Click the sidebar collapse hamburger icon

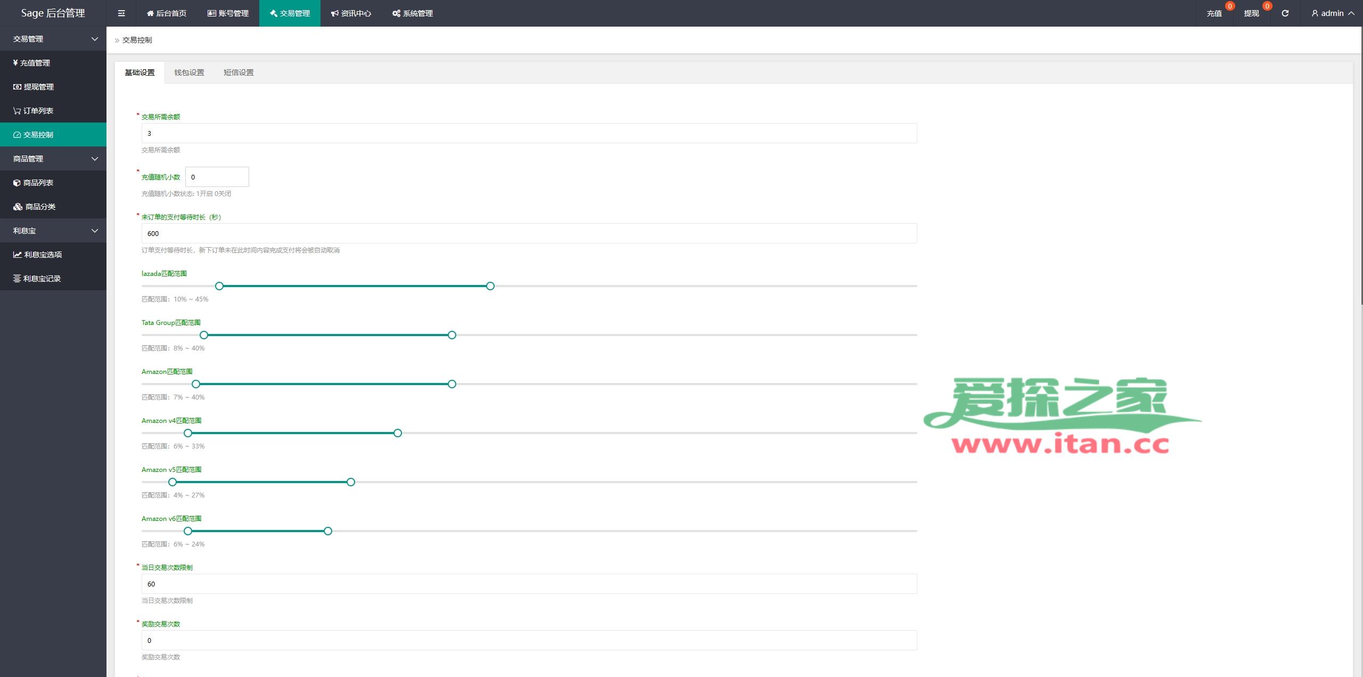(121, 13)
